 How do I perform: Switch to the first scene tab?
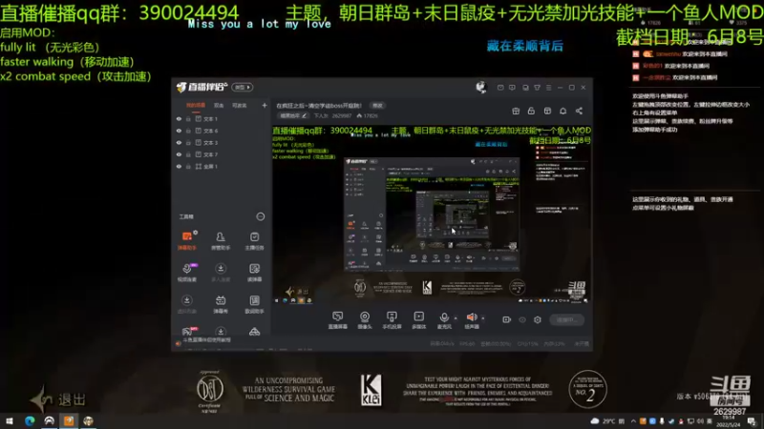[196, 105]
